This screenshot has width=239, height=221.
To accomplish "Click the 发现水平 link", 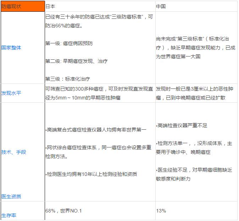I will pos(11,93).
